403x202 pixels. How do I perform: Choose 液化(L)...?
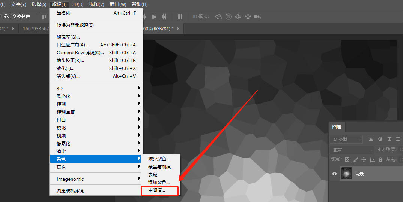coord(96,68)
